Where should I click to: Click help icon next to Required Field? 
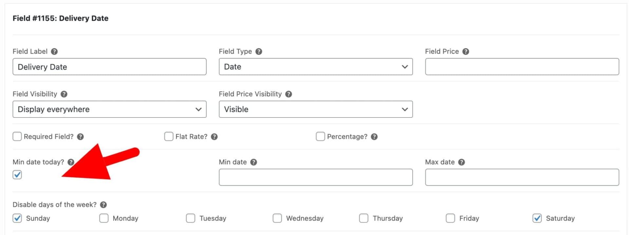click(81, 136)
